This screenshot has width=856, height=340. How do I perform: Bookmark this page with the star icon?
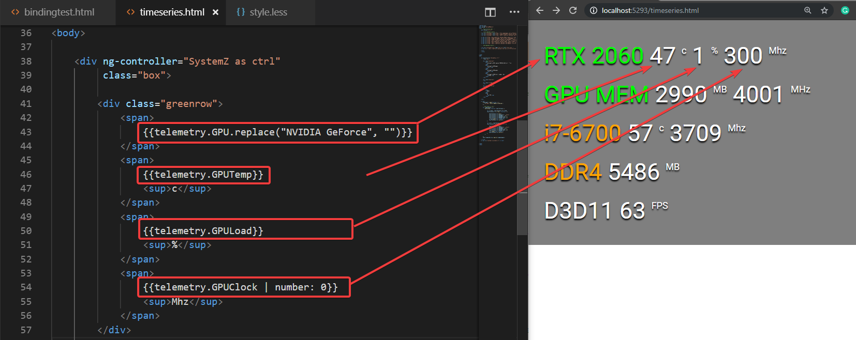(824, 10)
